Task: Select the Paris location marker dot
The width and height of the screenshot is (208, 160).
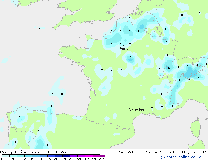Action: click(124, 46)
